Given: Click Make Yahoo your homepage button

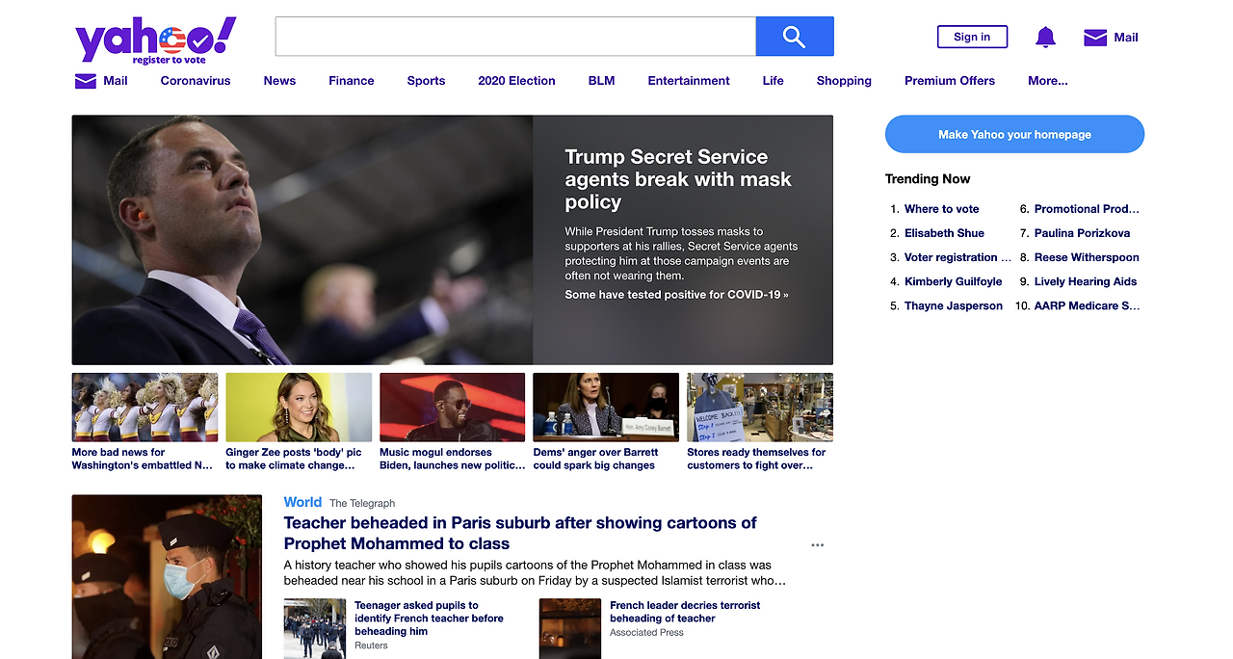Looking at the screenshot, I should pyautogui.click(x=1014, y=134).
